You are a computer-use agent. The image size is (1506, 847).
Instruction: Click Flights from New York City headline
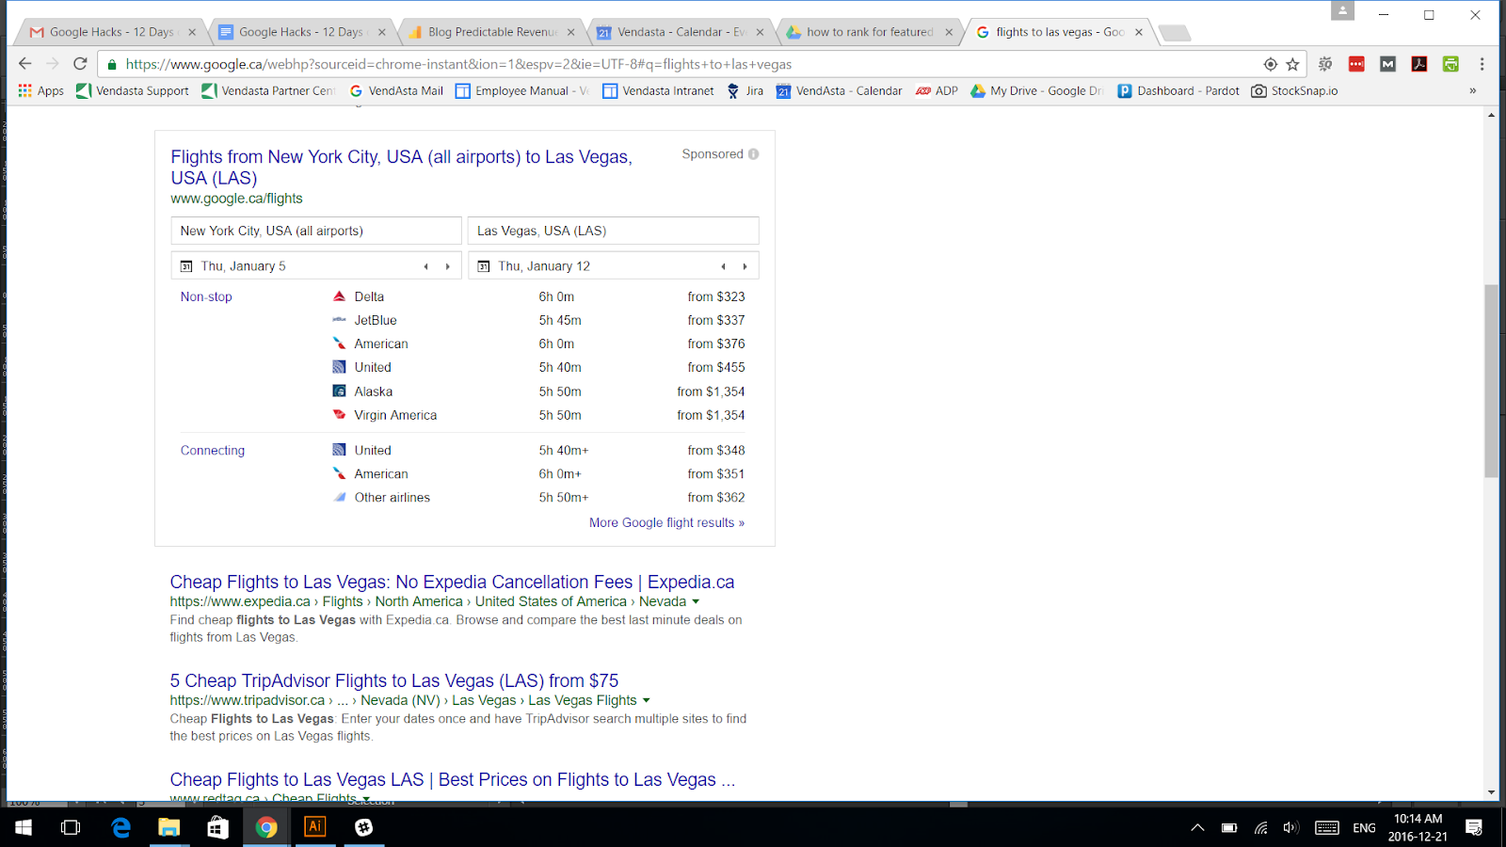401,168
